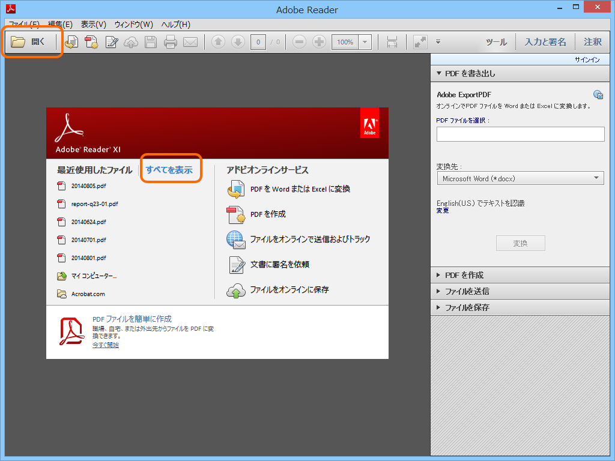
Task: Click the PDF ファイルを選択 input field
Action: (x=520, y=134)
